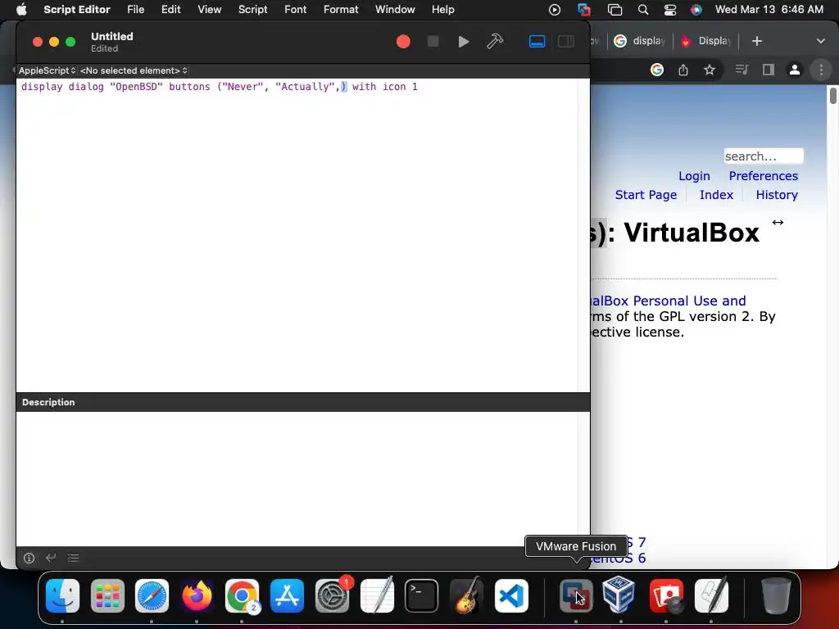
Task: Open the View menu
Action: pos(209,10)
